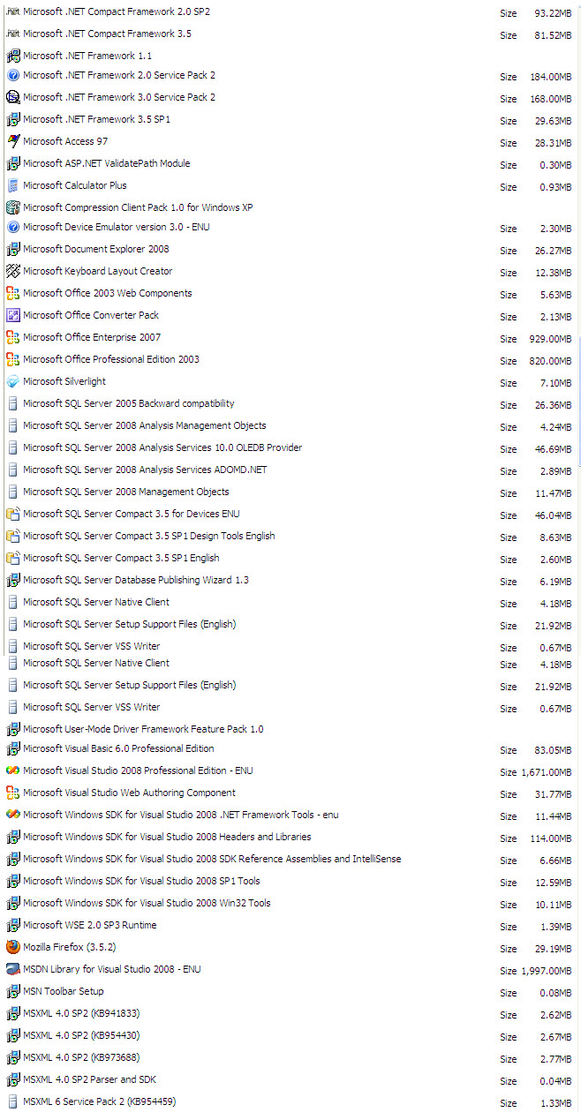Click the Microsoft Calculator Plus icon
The image size is (581, 1120).
(13, 185)
